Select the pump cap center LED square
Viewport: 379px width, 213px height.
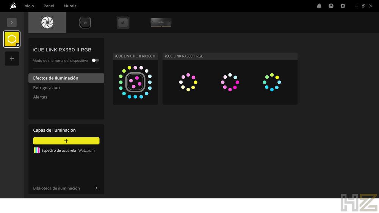[x=135, y=82]
